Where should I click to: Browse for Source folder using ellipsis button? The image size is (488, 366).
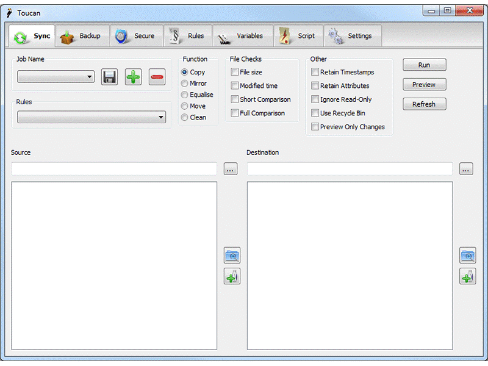pyautogui.click(x=231, y=169)
